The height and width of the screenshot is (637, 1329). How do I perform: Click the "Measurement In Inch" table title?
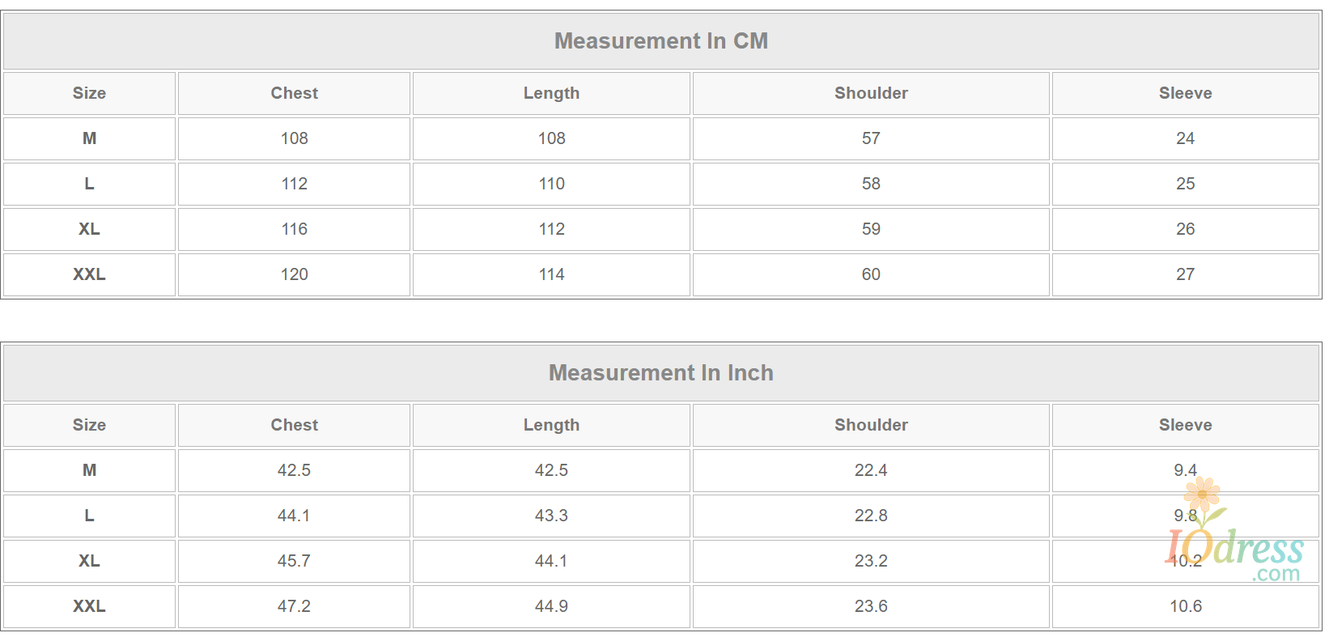coord(660,373)
